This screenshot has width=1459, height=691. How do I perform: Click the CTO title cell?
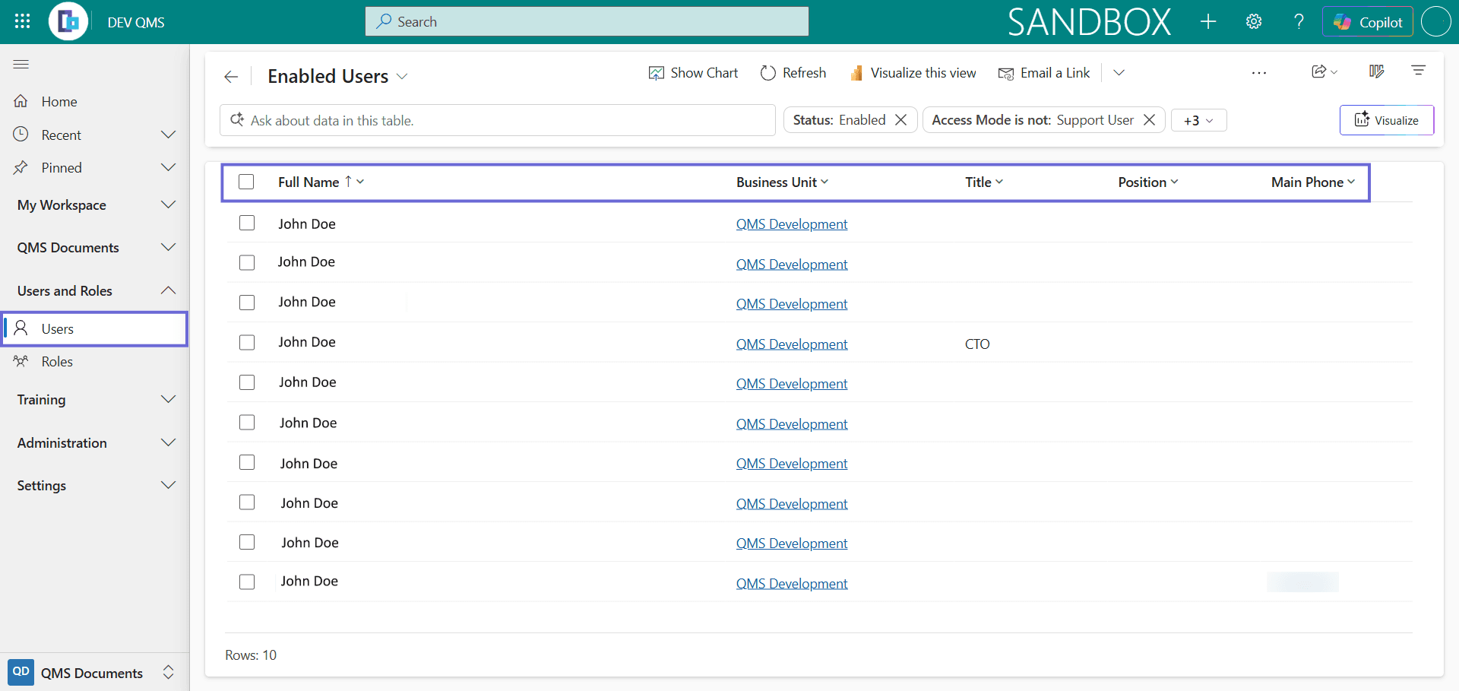(977, 344)
